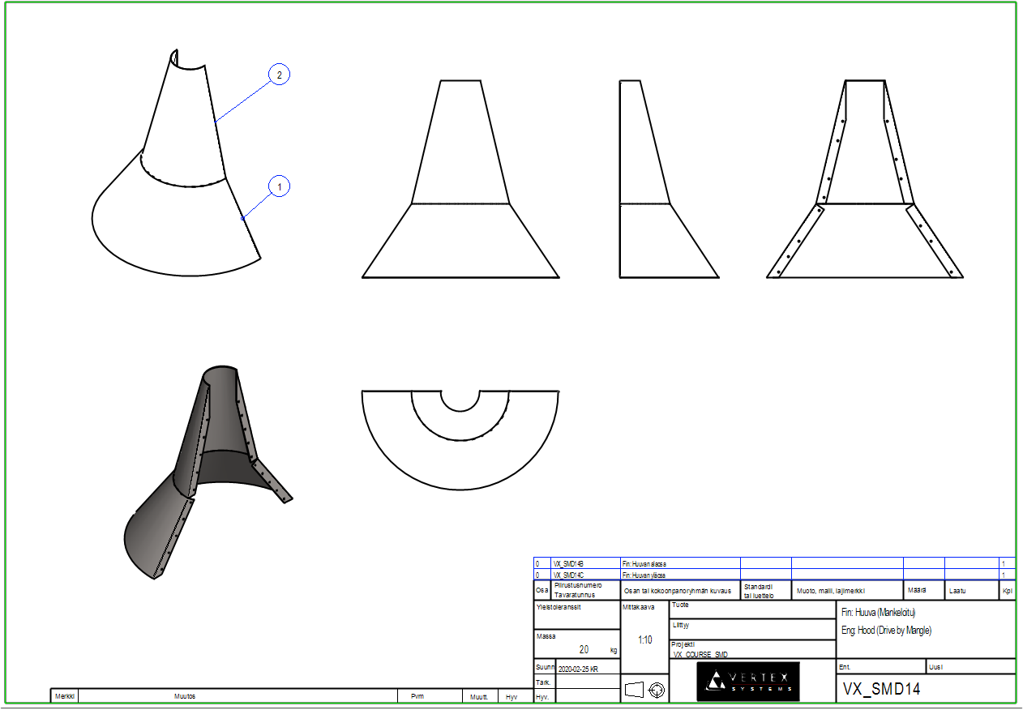Click the first-angle projection symbol

645,690
